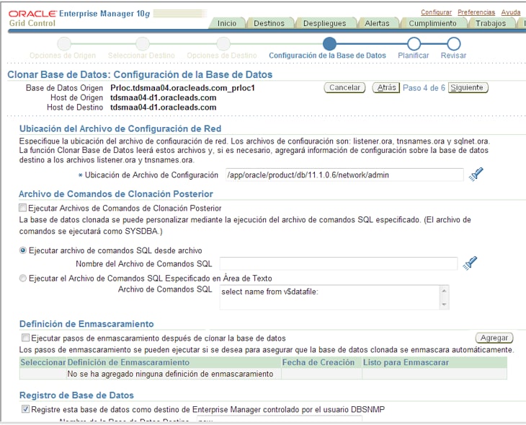Click the Host de Destino value
The width and height of the screenshot is (526, 425).
point(163,108)
